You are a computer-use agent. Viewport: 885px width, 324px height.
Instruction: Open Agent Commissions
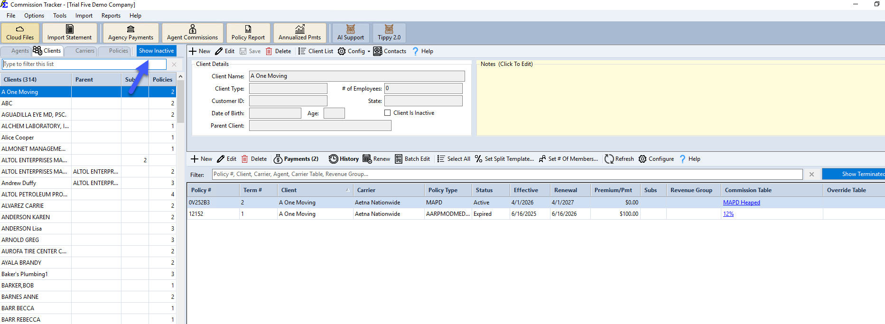(x=192, y=33)
